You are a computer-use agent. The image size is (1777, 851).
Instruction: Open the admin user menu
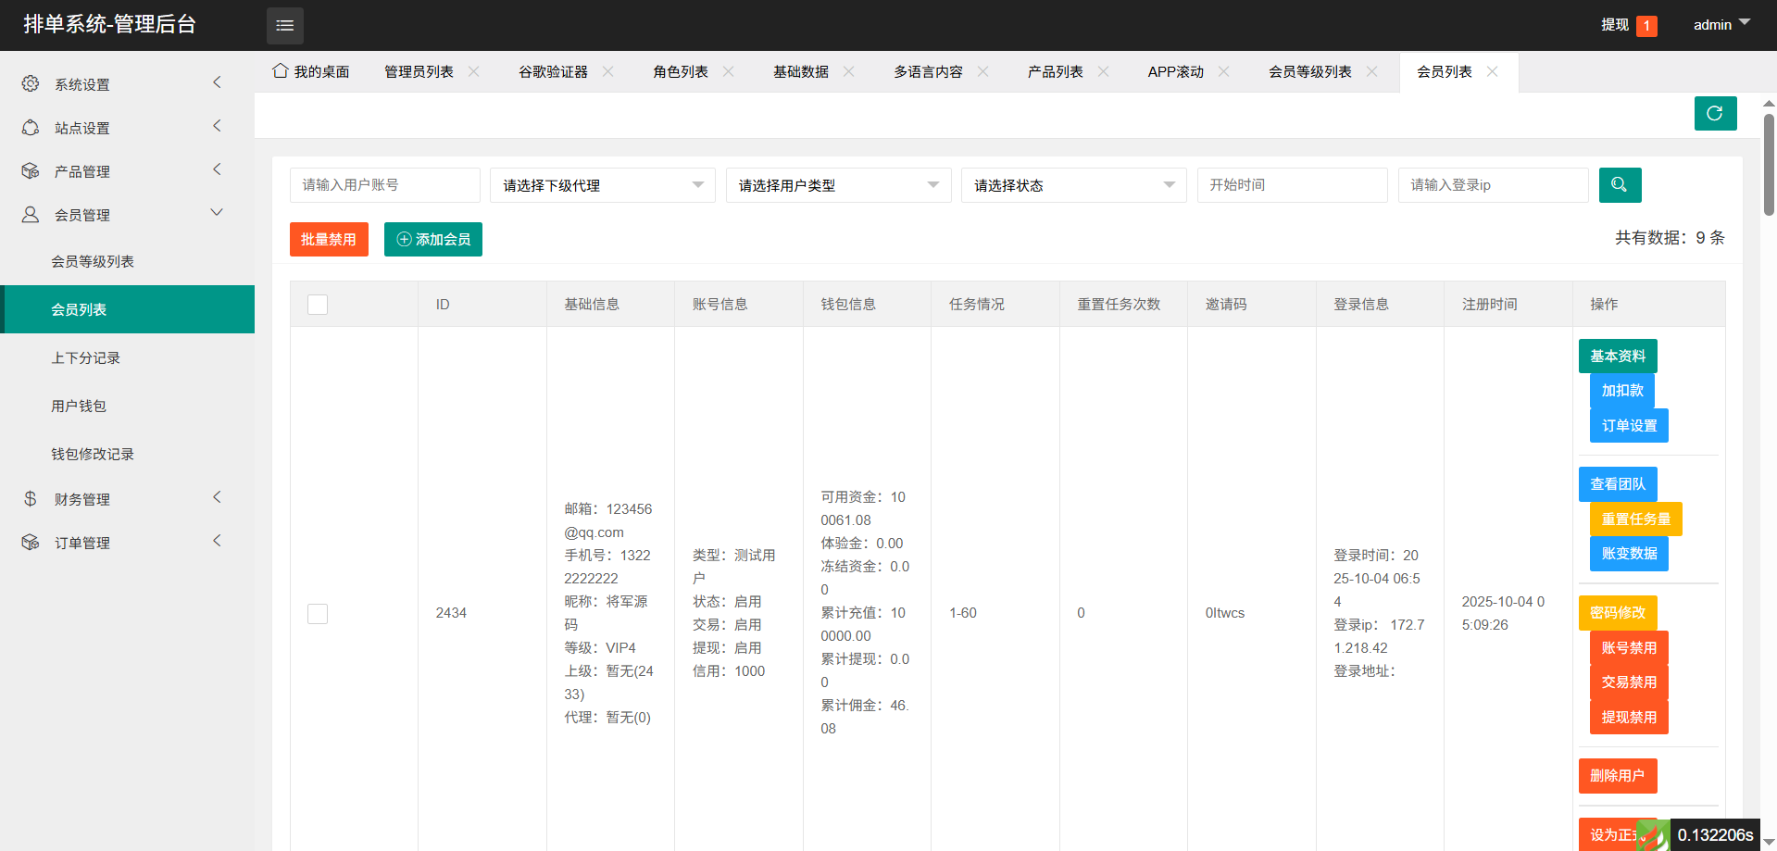coord(1721,25)
